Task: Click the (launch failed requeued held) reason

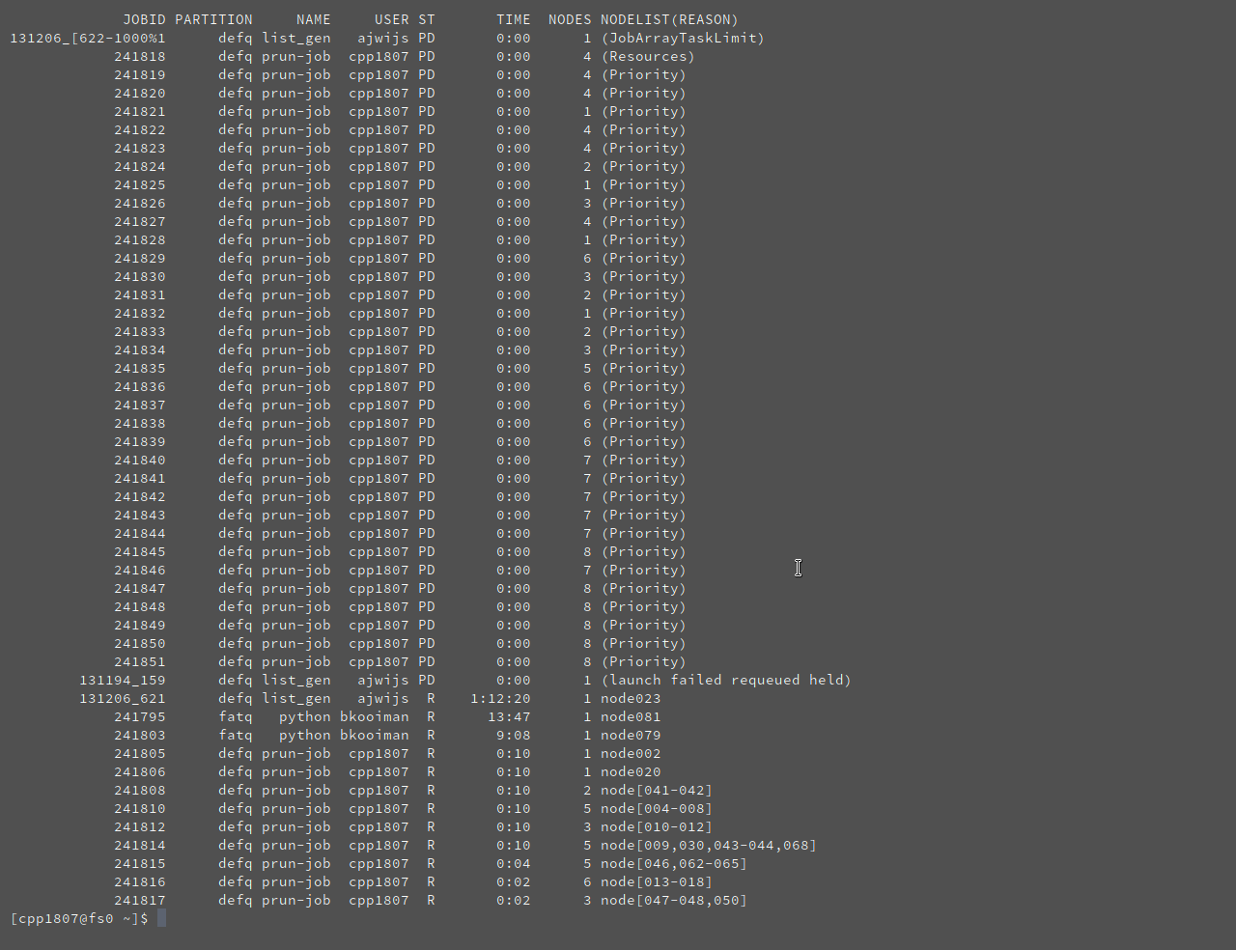Action: (726, 680)
